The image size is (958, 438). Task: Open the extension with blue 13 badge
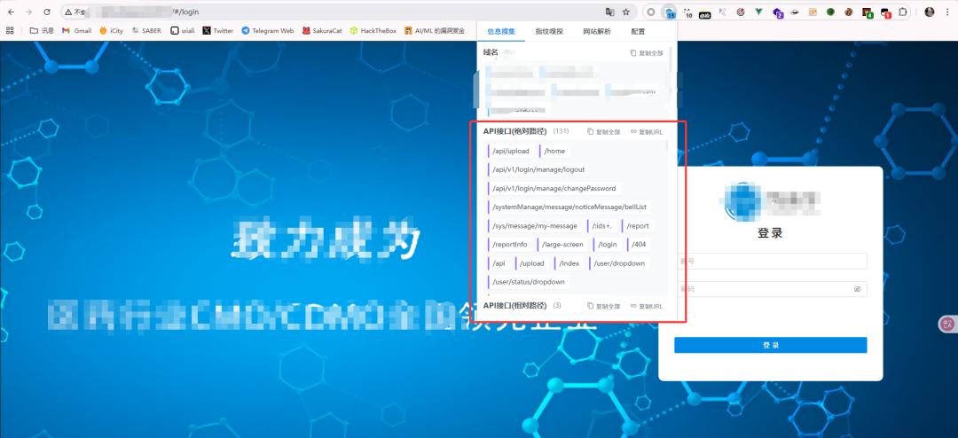coord(671,12)
